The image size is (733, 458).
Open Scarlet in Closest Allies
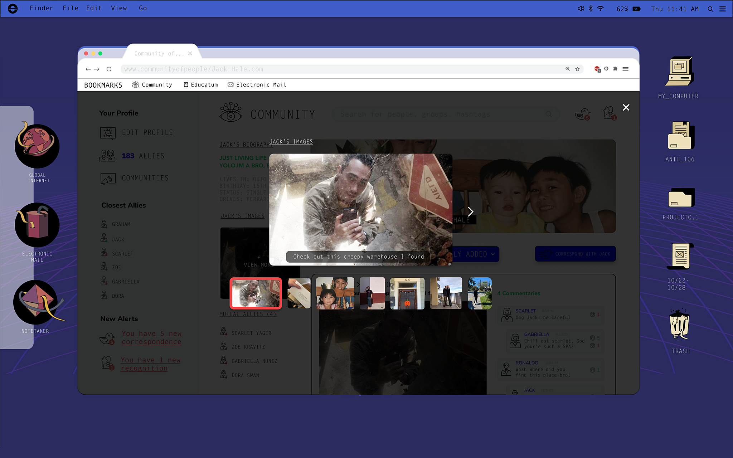pos(117,253)
